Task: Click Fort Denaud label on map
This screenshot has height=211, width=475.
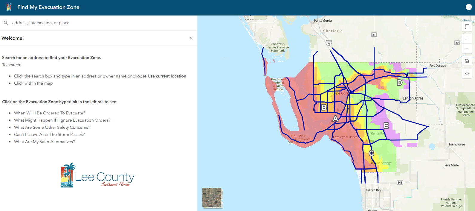Action: point(438,66)
